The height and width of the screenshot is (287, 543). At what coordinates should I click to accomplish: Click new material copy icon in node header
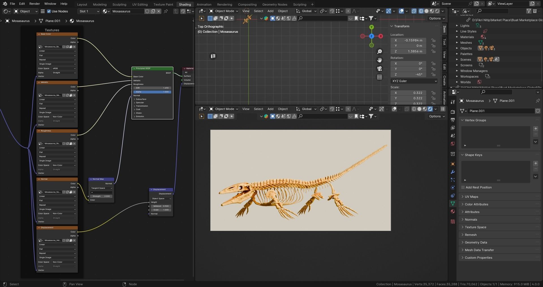(x=153, y=11)
